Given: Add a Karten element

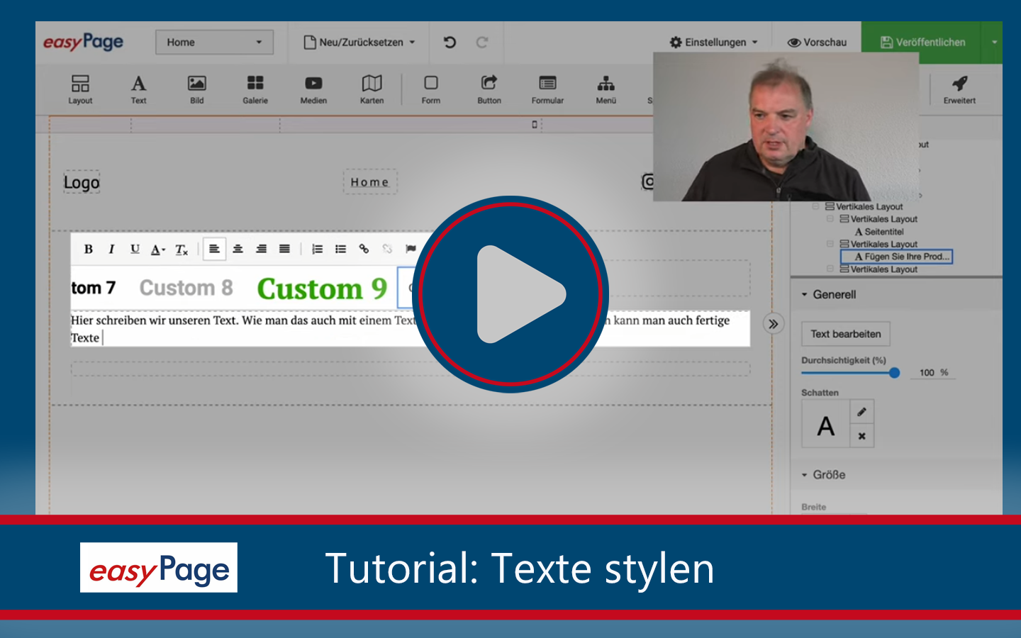Looking at the screenshot, I should 372,89.
